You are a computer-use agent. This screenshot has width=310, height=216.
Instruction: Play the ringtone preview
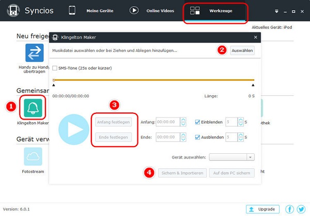coord(74,129)
